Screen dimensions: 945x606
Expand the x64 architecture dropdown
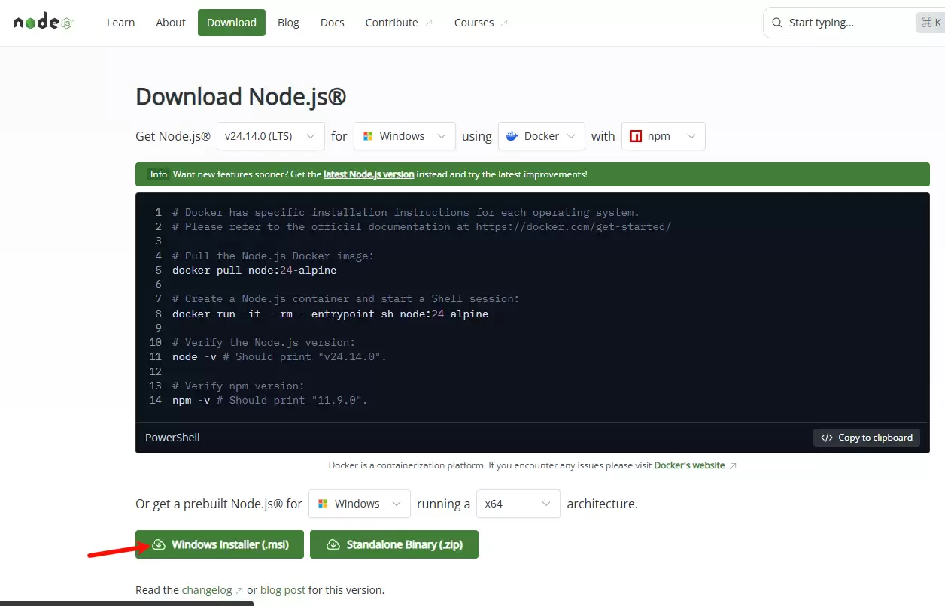click(518, 504)
